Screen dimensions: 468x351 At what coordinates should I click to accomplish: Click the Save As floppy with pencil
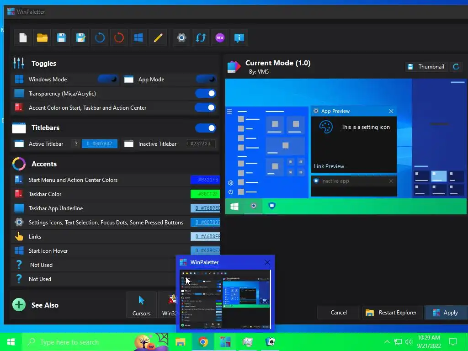click(x=80, y=37)
